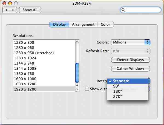Choose Standard in the Rotate menu
Image resolution: width=164 pixels, height=125 pixels.
(x=128, y=81)
